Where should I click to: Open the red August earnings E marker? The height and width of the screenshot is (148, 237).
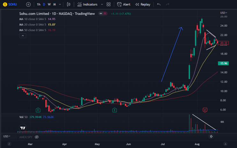point(205,110)
